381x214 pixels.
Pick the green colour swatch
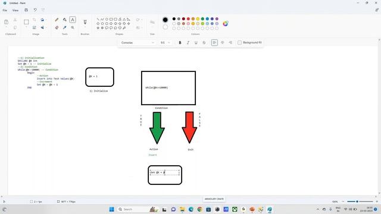[202, 19]
